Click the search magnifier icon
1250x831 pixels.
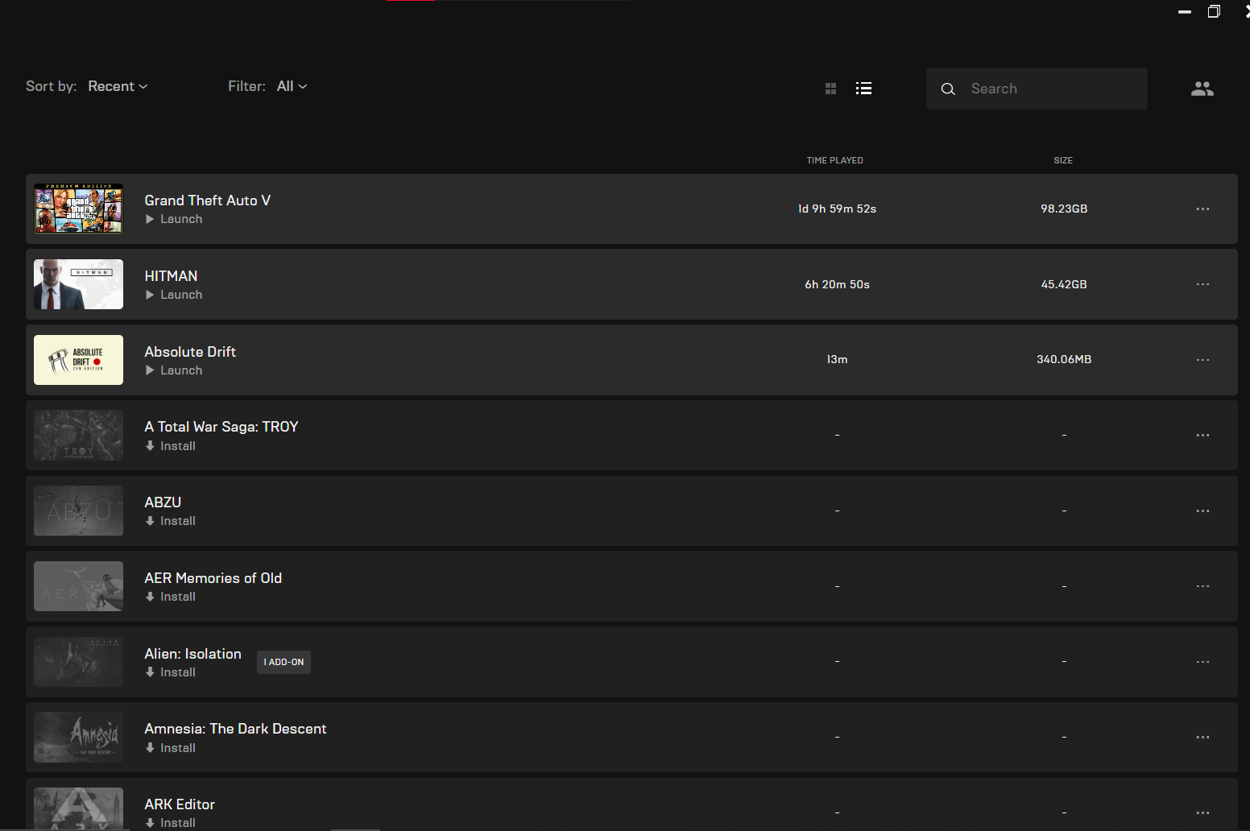click(948, 89)
